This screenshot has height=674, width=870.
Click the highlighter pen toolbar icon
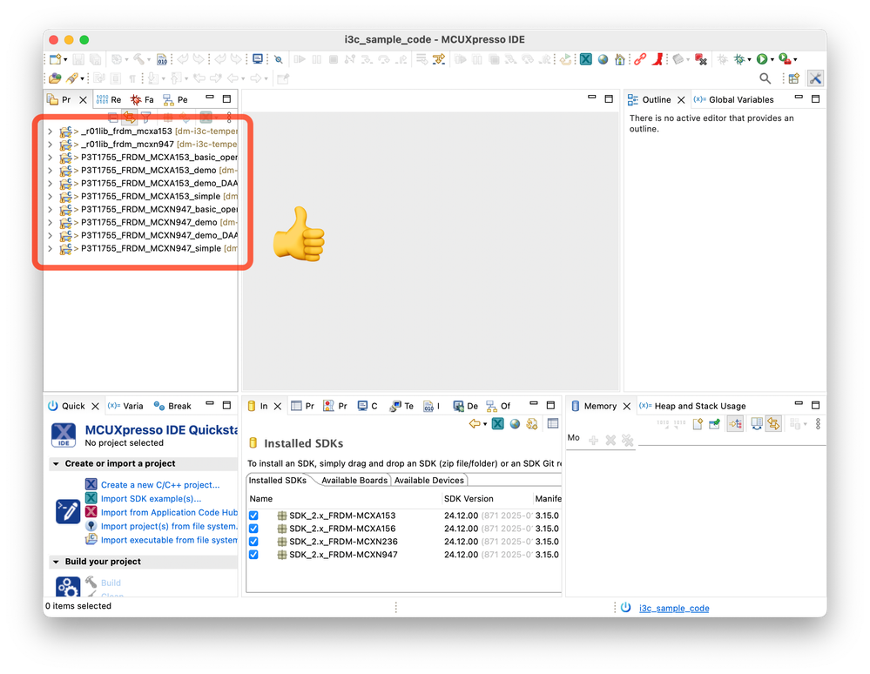coord(72,78)
